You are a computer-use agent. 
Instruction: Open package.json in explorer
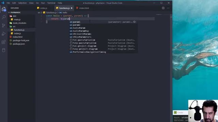(19, 44)
